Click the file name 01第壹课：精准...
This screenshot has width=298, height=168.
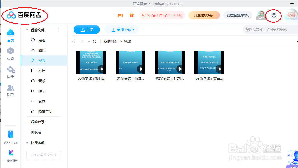(131, 79)
